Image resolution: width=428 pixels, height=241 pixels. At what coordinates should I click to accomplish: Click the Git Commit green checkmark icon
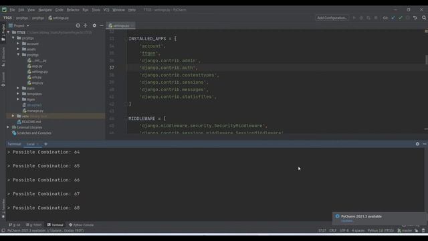tap(401, 18)
